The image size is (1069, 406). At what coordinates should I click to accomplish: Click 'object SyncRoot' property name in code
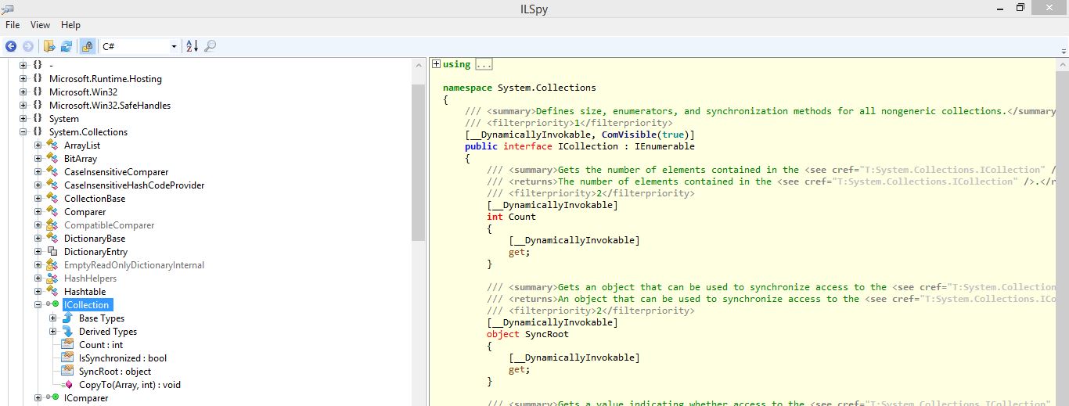tap(547, 334)
